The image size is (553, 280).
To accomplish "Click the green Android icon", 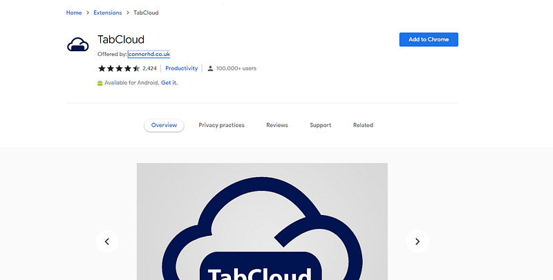I will [x=100, y=83].
